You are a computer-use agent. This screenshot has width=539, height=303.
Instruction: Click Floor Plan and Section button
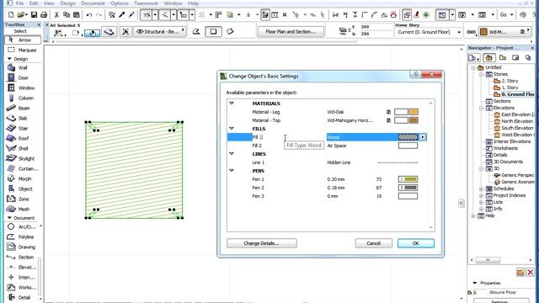pyautogui.click(x=291, y=32)
